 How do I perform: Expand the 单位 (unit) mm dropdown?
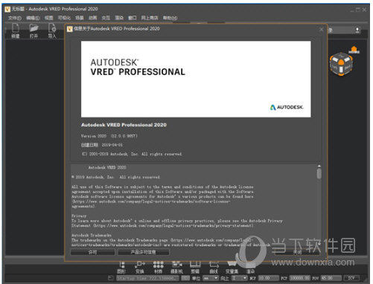tap(211, 278)
